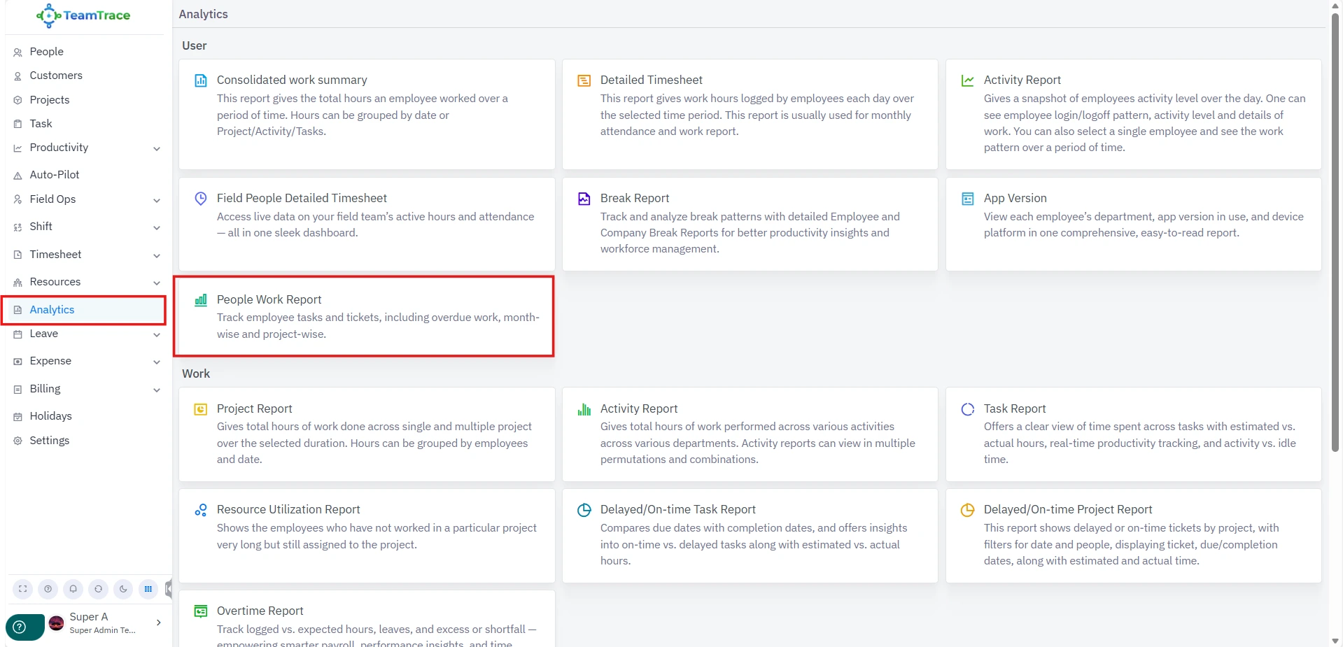1343x647 pixels.
Task: Open notifications via the bell icon
Action: [x=73, y=589]
